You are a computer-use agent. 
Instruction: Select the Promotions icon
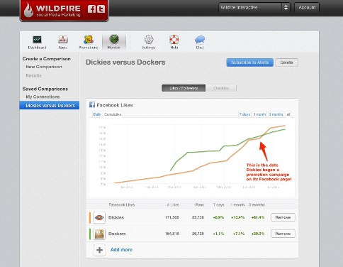tap(89, 40)
